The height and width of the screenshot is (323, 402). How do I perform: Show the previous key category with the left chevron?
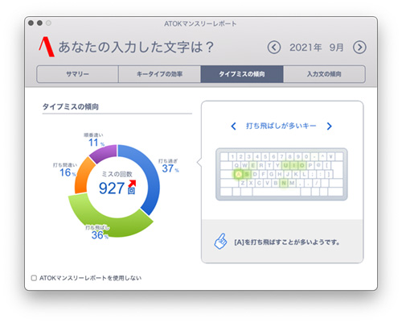(234, 126)
